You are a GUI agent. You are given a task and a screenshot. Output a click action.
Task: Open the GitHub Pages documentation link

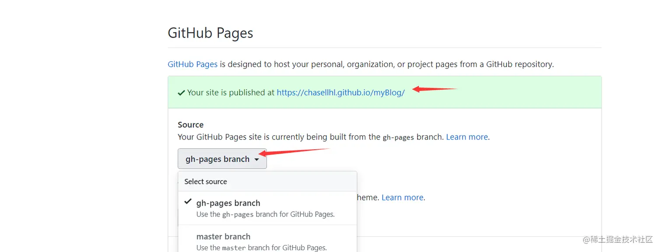[x=192, y=64]
